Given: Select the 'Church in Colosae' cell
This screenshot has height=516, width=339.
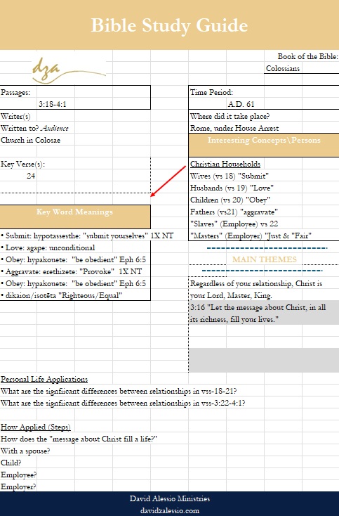Looking at the screenshot, I should click(31, 140).
